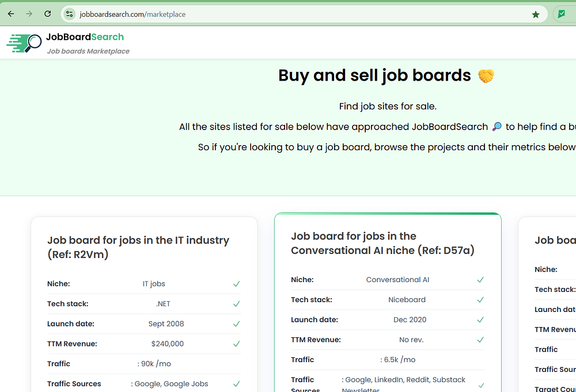
Task: Select the handshake emoji beside the heading
Action: (x=486, y=76)
